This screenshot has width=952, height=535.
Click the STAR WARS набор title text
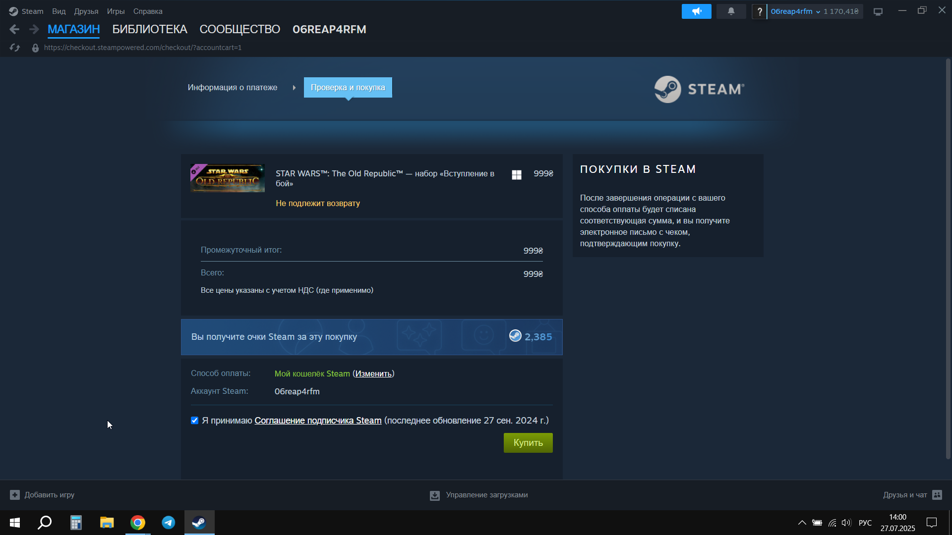[x=385, y=178]
